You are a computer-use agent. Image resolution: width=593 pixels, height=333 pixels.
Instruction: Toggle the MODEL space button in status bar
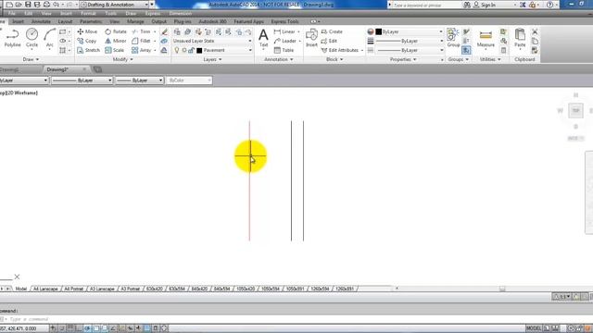[x=534, y=328]
